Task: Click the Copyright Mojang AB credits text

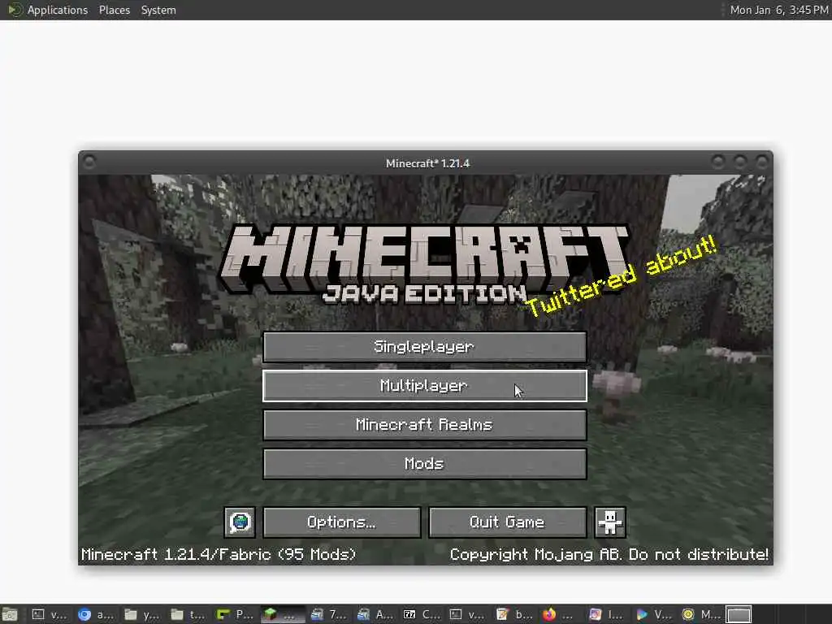Action: coord(609,554)
